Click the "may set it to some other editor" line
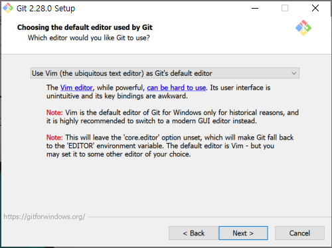The image size is (332, 248). tap(118, 154)
